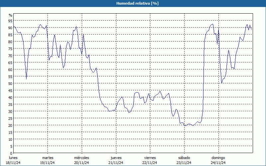
Task: Click the 'martes' day label
Action: [48, 158]
